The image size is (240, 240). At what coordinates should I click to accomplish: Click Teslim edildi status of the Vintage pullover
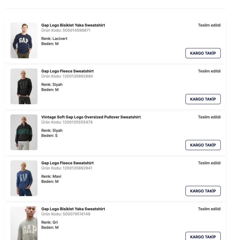click(209, 117)
